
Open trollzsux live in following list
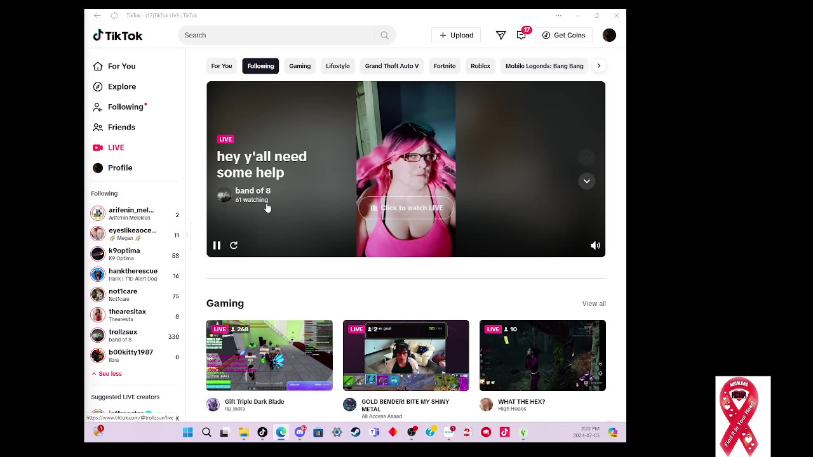(135, 335)
